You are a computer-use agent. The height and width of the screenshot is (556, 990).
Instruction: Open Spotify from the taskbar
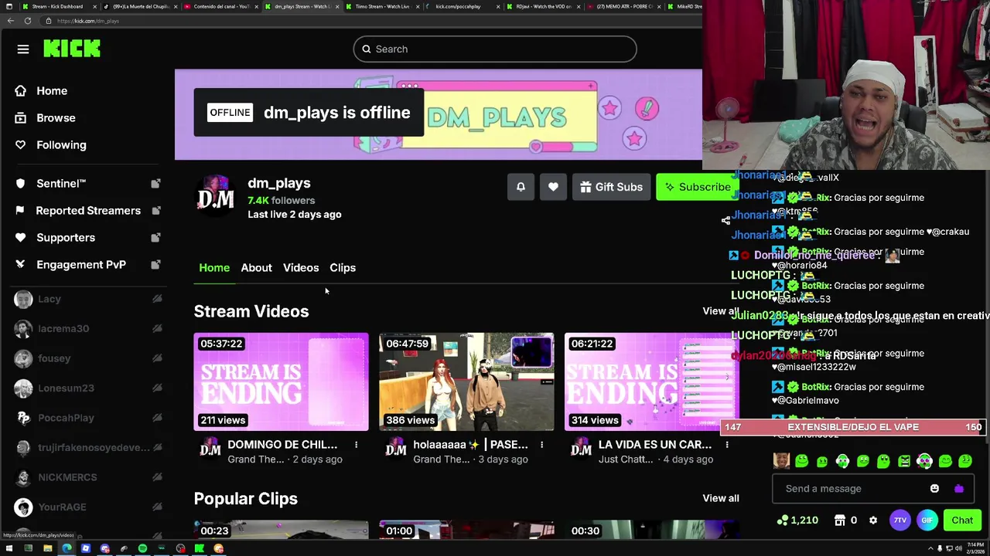pos(142,549)
